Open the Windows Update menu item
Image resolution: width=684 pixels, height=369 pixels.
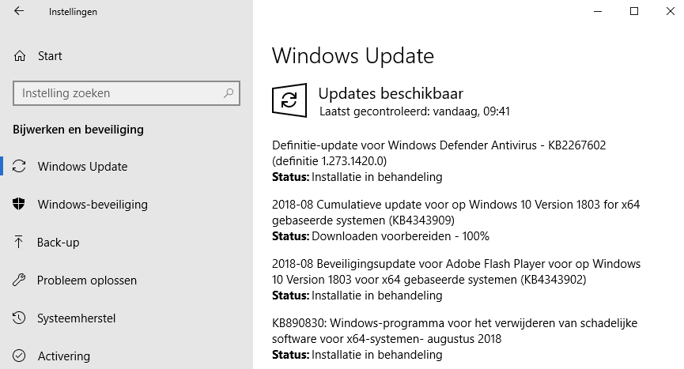click(82, 167)
